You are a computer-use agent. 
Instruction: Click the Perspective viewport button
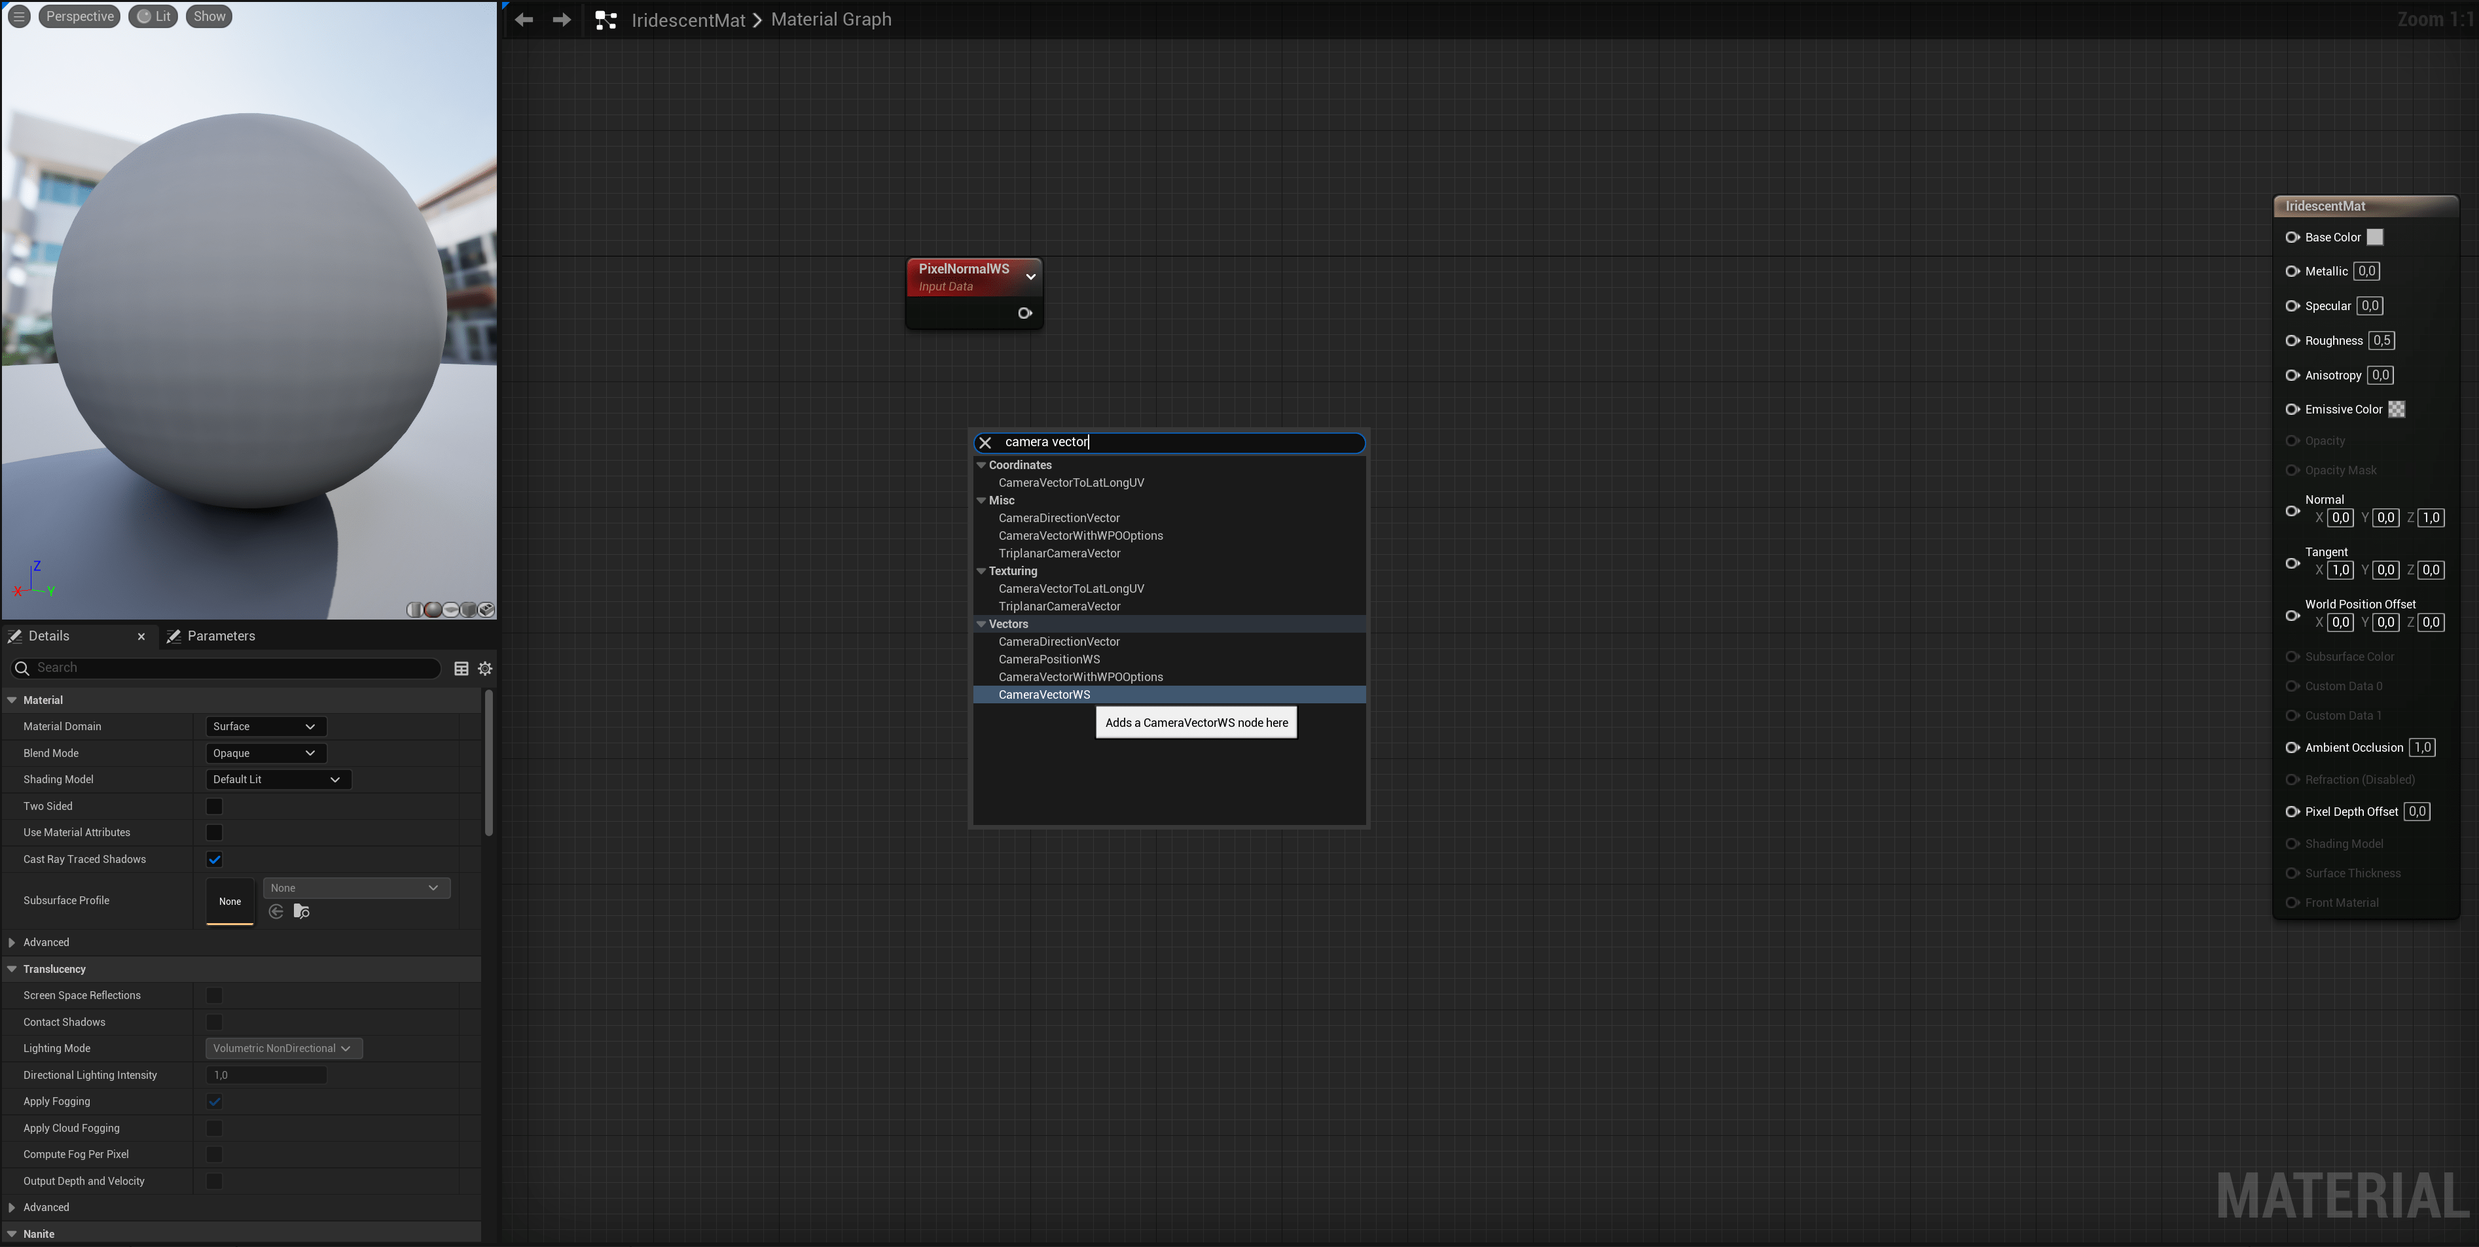(80, 16)
